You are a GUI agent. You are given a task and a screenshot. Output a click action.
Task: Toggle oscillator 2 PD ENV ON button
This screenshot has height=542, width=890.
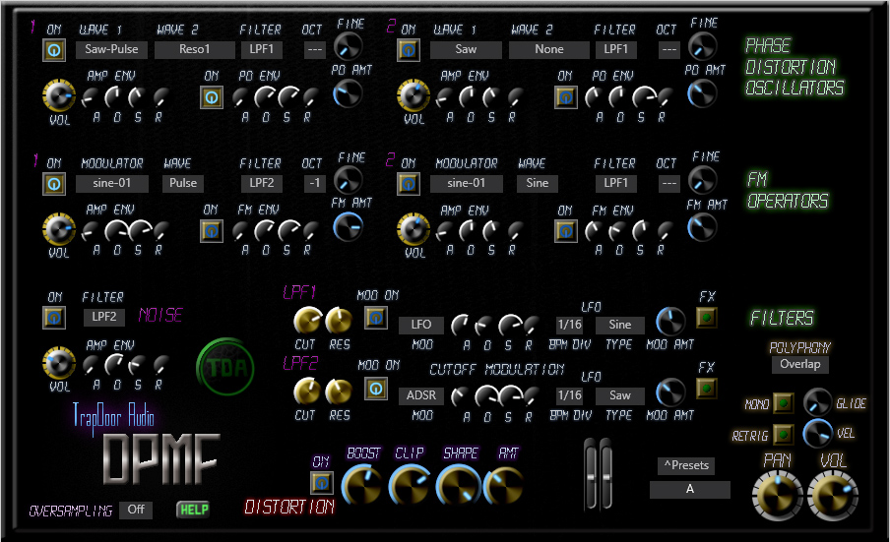(565, 97)
